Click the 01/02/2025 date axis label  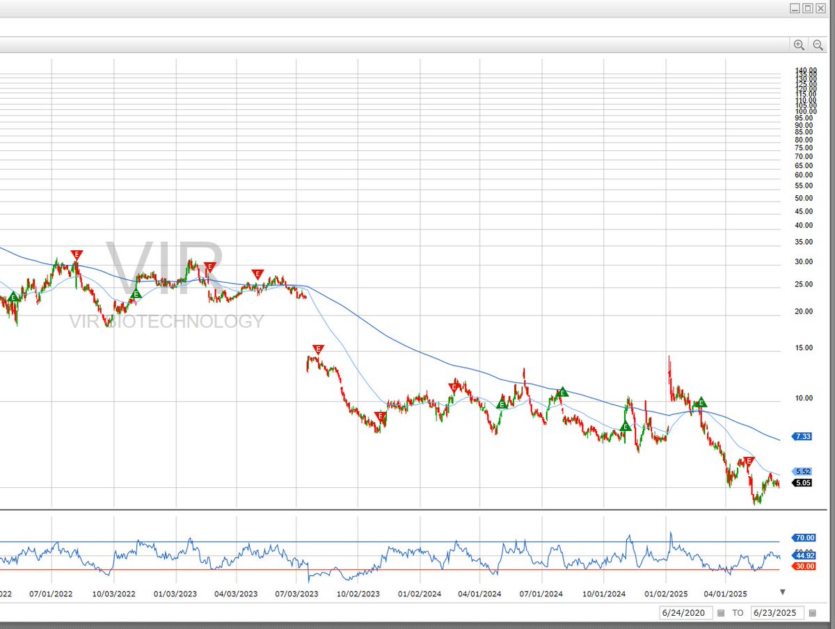point(665,594)
